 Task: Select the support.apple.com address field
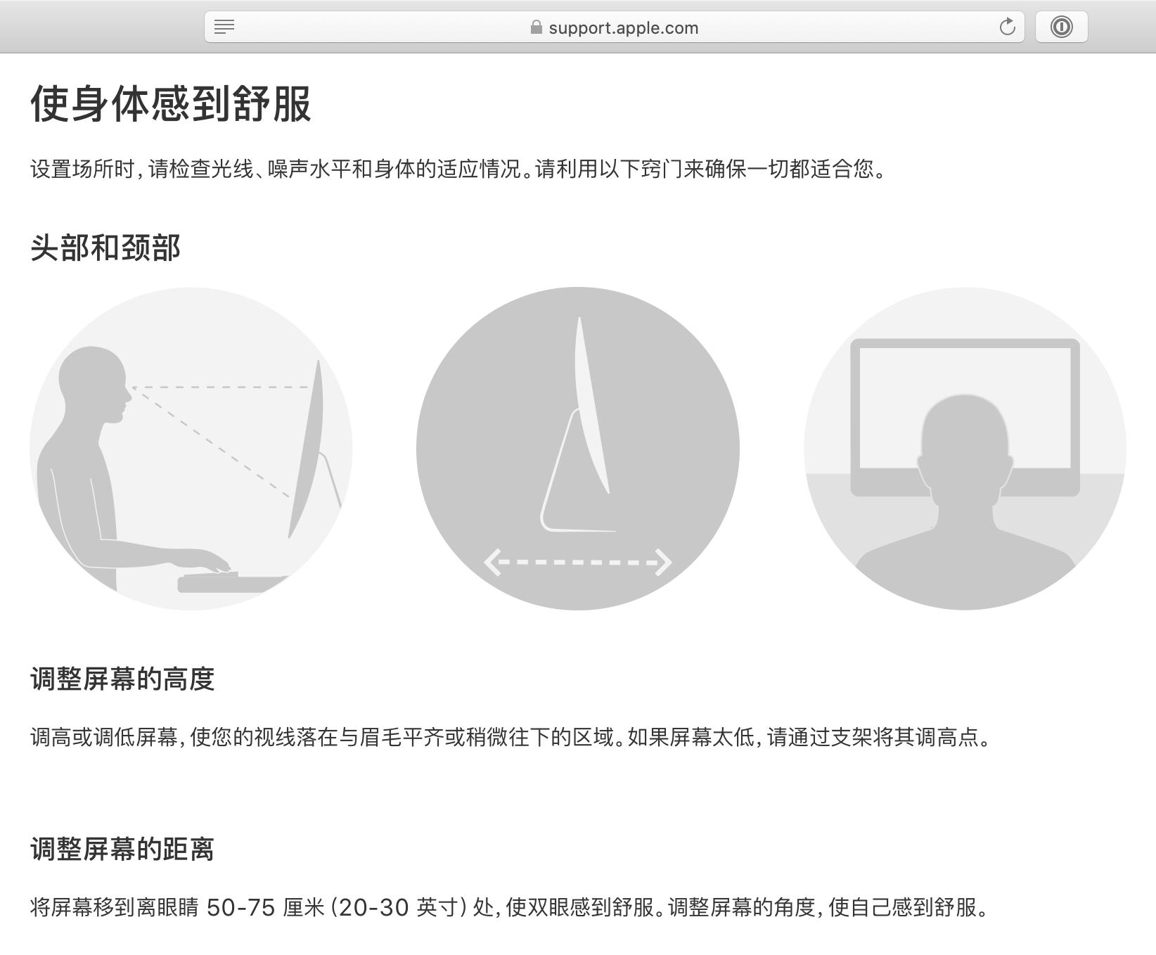(x=615, y=27)
